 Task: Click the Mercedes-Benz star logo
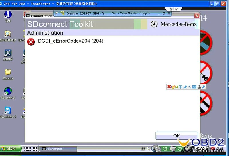[154, 24]
